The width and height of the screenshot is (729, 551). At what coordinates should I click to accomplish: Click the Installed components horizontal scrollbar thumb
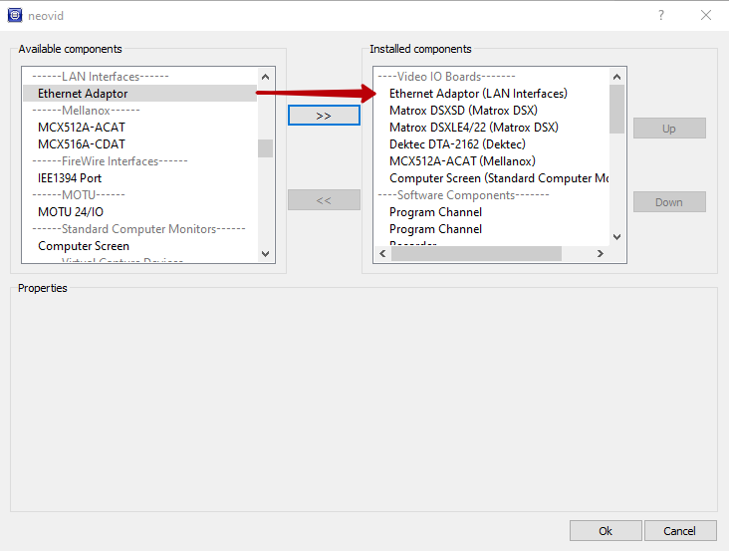click(x=477, y=253)
